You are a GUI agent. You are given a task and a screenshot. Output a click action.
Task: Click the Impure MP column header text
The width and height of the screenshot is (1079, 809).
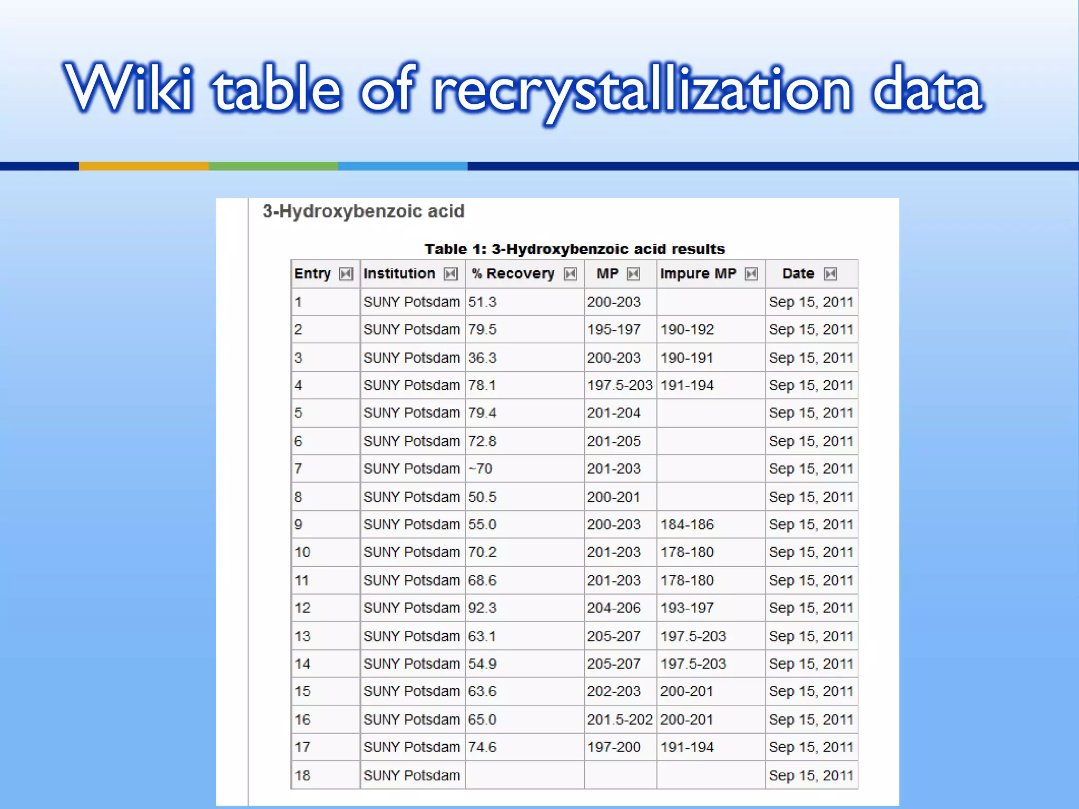coord(698,274)
